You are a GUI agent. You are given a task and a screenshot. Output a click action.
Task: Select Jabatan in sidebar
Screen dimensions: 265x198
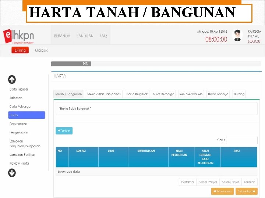16,98
